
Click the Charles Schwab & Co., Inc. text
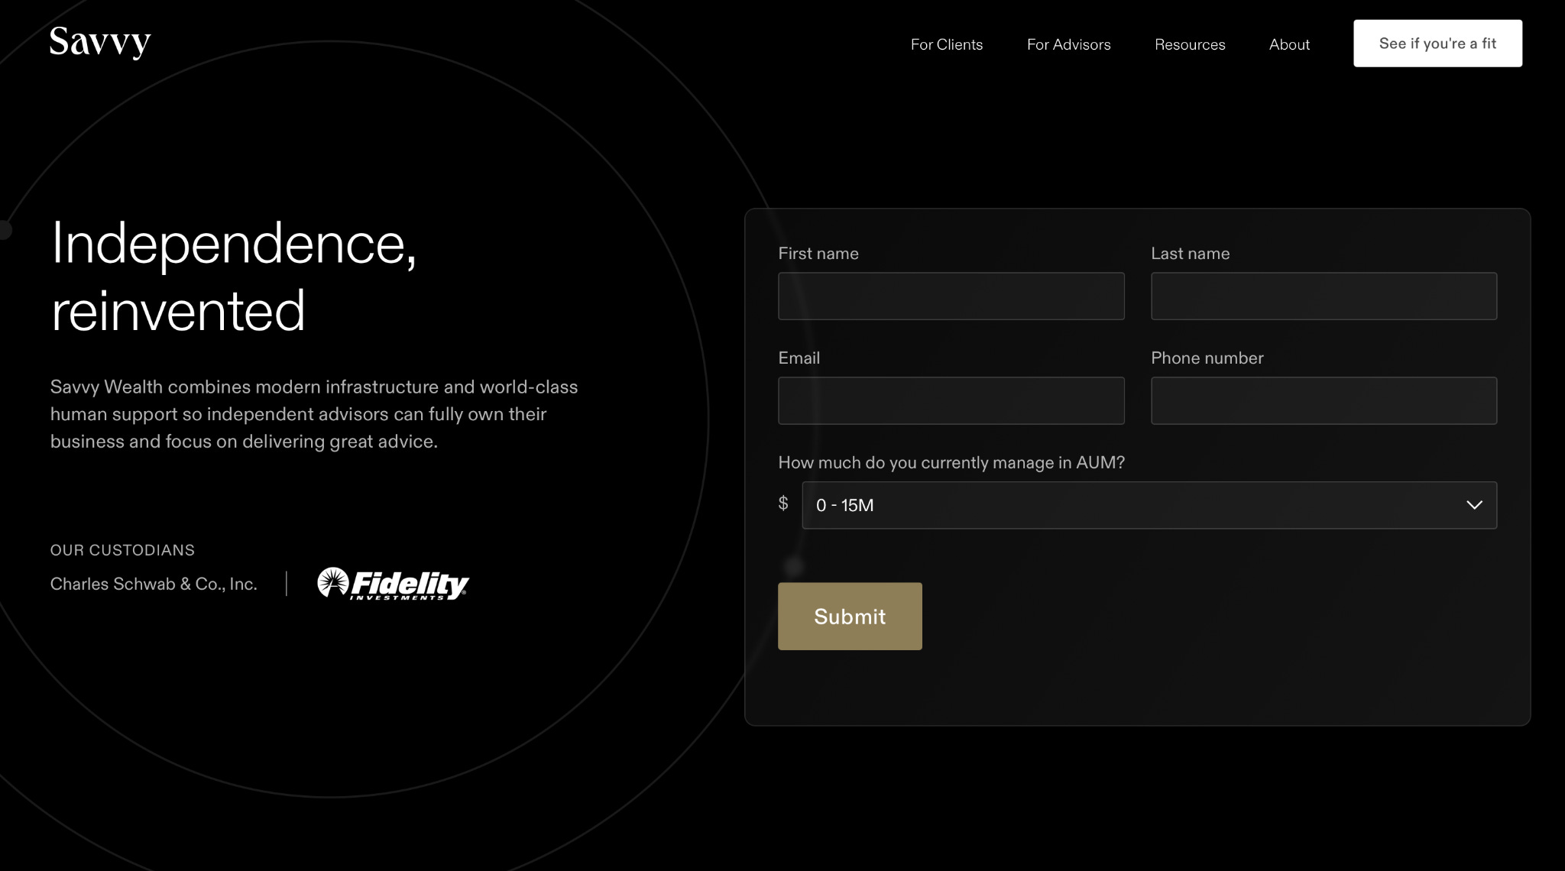154,584
